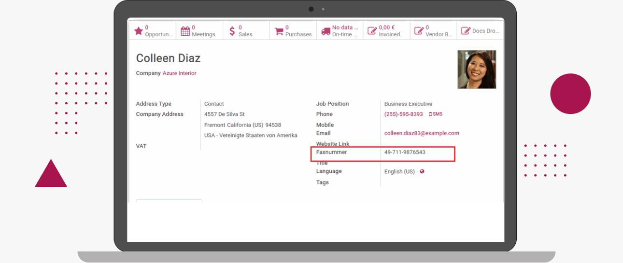623x263 pixels.
Task: Click the truck icon for On-time rate
Action: (326, 31)
